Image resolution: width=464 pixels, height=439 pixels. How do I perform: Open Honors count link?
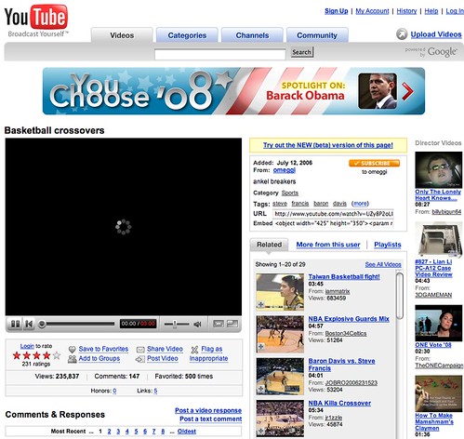click(x=114, y=391)
